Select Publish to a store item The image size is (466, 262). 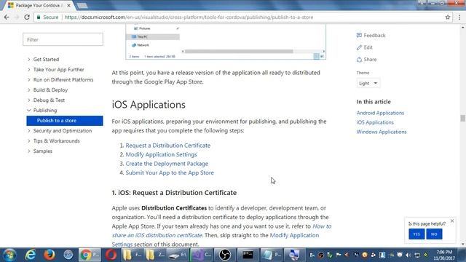[x=65, y=121]
